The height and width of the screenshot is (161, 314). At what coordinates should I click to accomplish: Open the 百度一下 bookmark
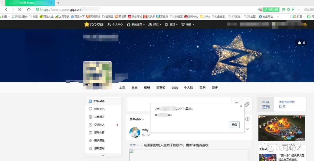tap(78, 17)
